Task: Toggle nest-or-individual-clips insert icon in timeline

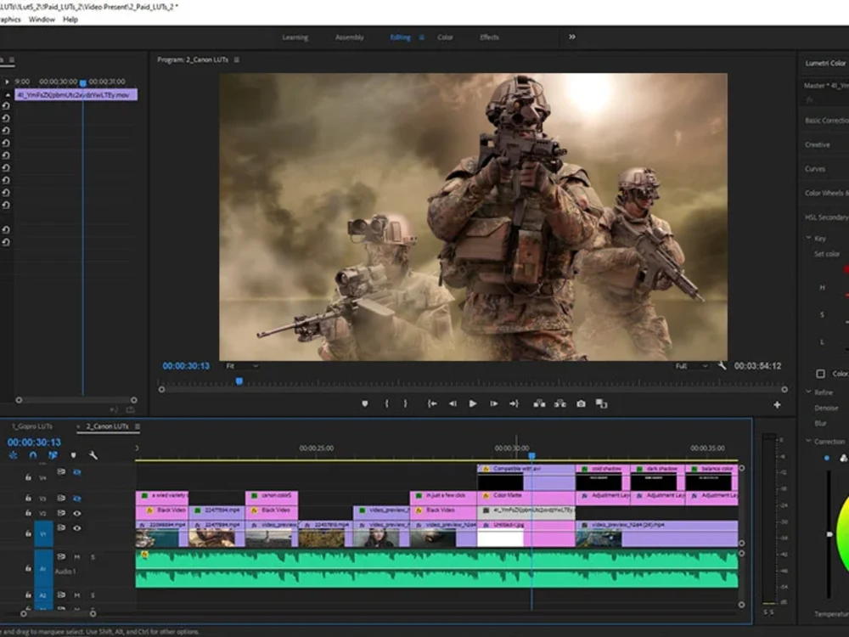Action: [x=13, y=455]
